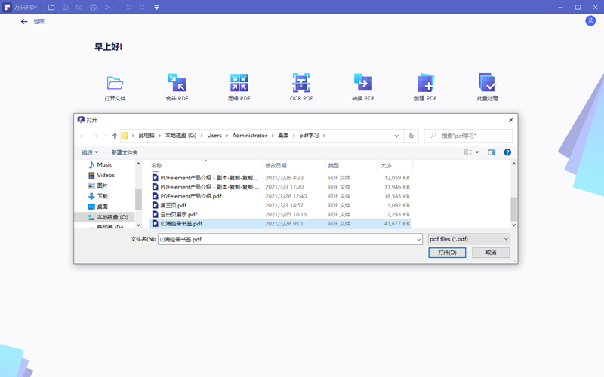Toggle the preview pane button in dialog
The width and height of the screenshot is (604, 377).
(x=492, y=152)
